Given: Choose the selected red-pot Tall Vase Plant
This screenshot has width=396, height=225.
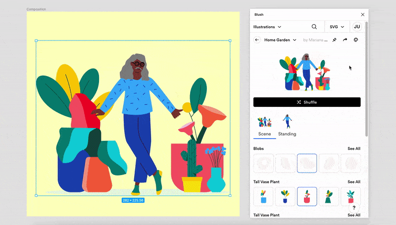Looking at the screenshot, I should coord(307,196).
